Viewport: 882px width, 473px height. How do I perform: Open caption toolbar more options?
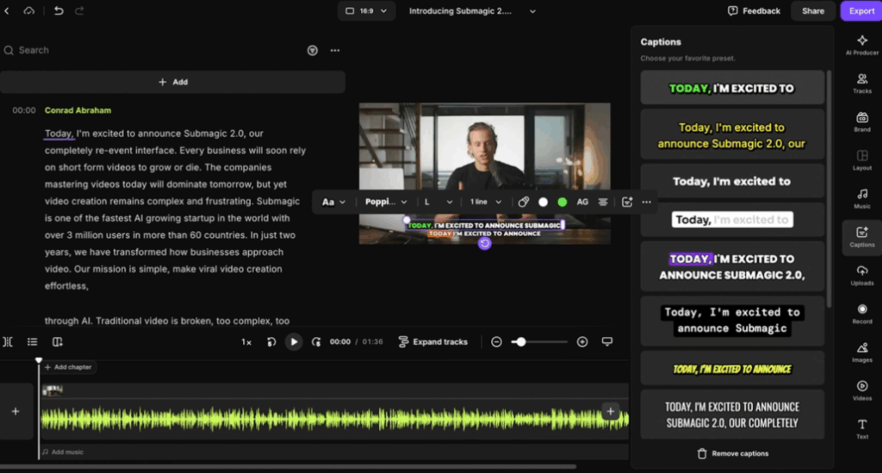647,202
